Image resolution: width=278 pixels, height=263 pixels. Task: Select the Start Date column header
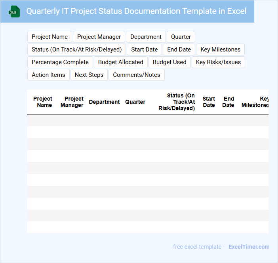click(x=209, y=102)
